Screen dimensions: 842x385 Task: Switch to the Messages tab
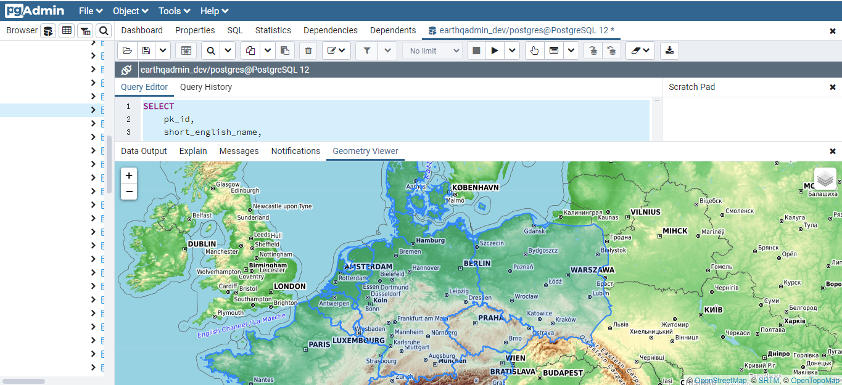point(239,151)
